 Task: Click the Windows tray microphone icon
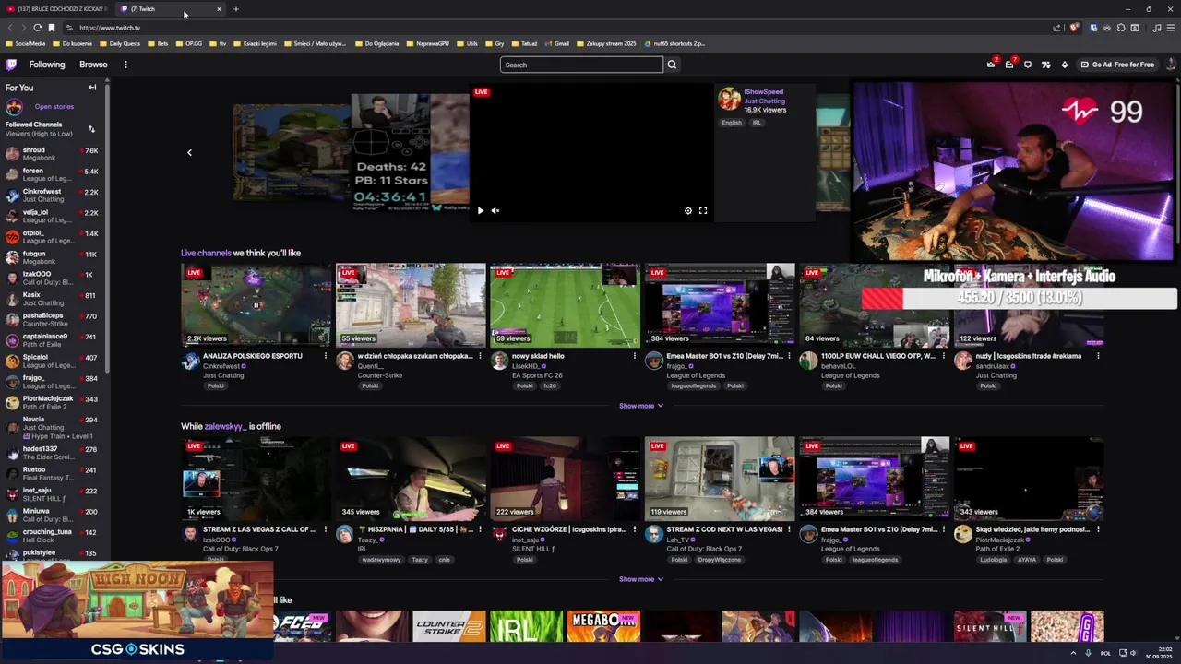(x=1088, y=653)
